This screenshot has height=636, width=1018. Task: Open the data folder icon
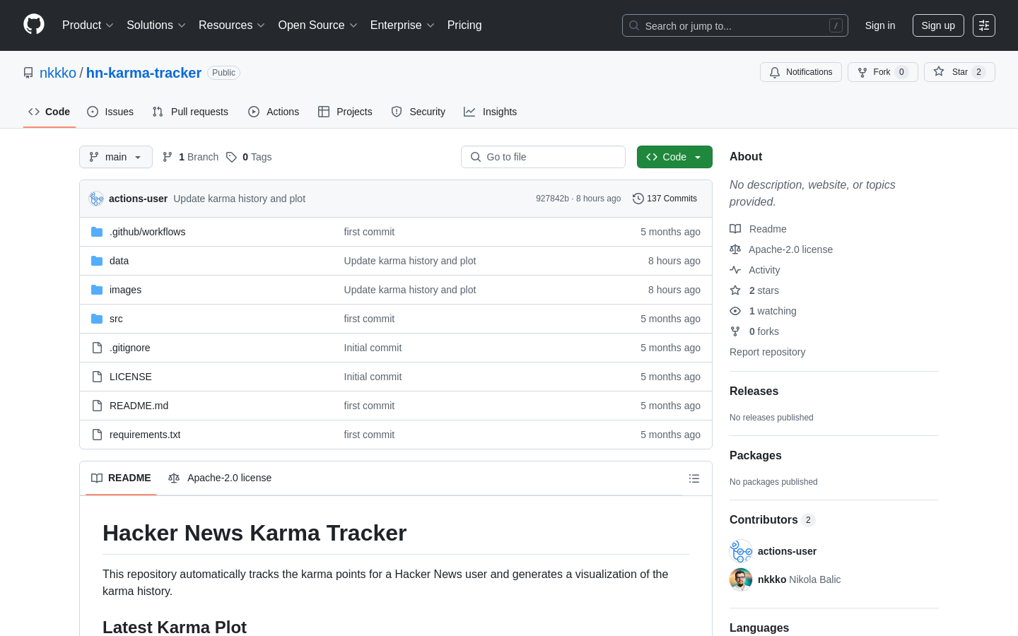point(97,261)
